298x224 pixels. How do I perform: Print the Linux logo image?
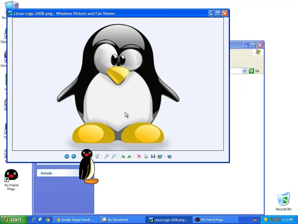click(x=146, y=156)
